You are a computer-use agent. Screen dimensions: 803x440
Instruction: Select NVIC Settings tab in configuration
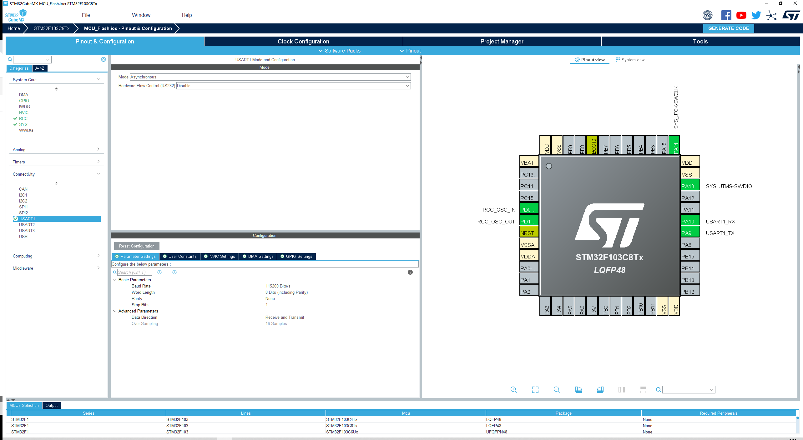(x=221, y=256)
